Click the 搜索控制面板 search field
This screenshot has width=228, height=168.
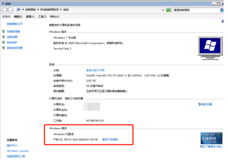pos(196,10)
